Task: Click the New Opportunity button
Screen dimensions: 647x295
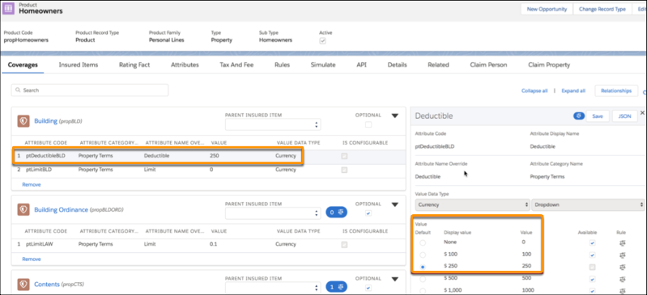Action: [547, 9]
